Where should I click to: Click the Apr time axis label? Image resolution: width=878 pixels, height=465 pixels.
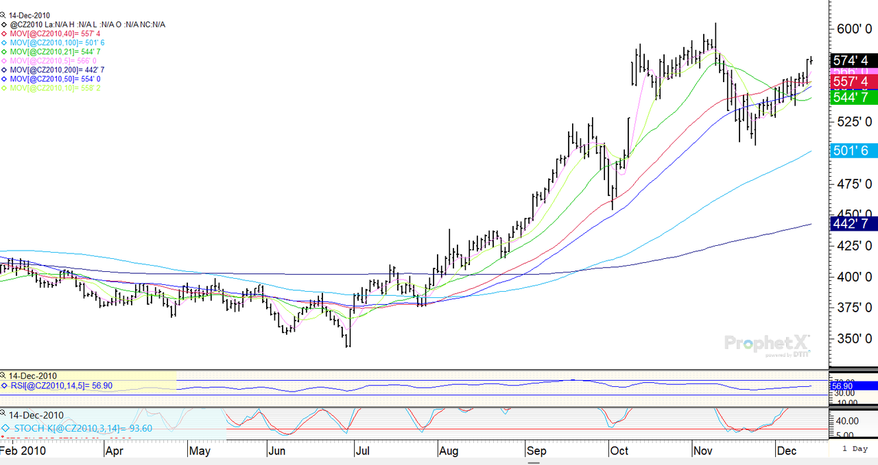point(115,451)
